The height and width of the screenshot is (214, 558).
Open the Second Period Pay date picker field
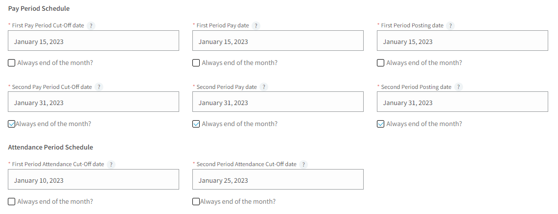tap(278, 102)
